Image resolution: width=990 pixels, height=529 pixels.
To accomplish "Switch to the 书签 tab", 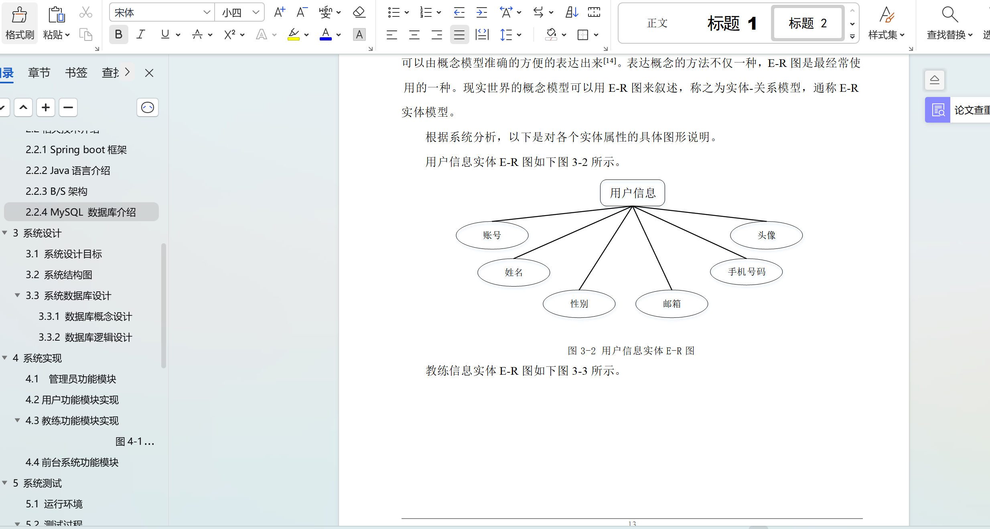I will tap(76, 73).
